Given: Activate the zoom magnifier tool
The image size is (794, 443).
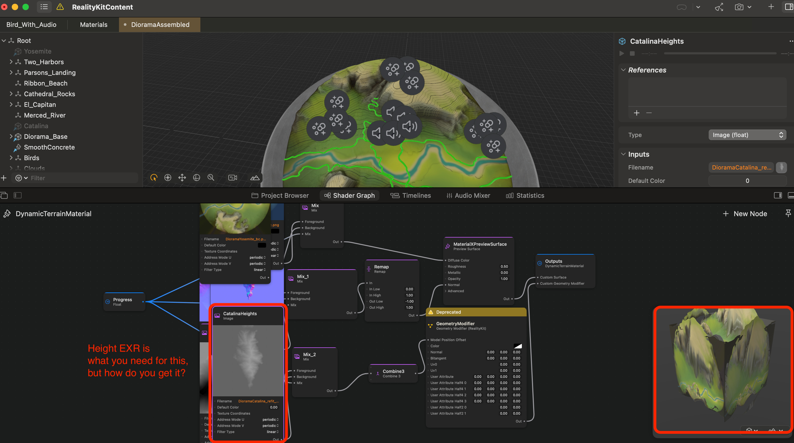Looking at the screenshot, I should (211, 178).
